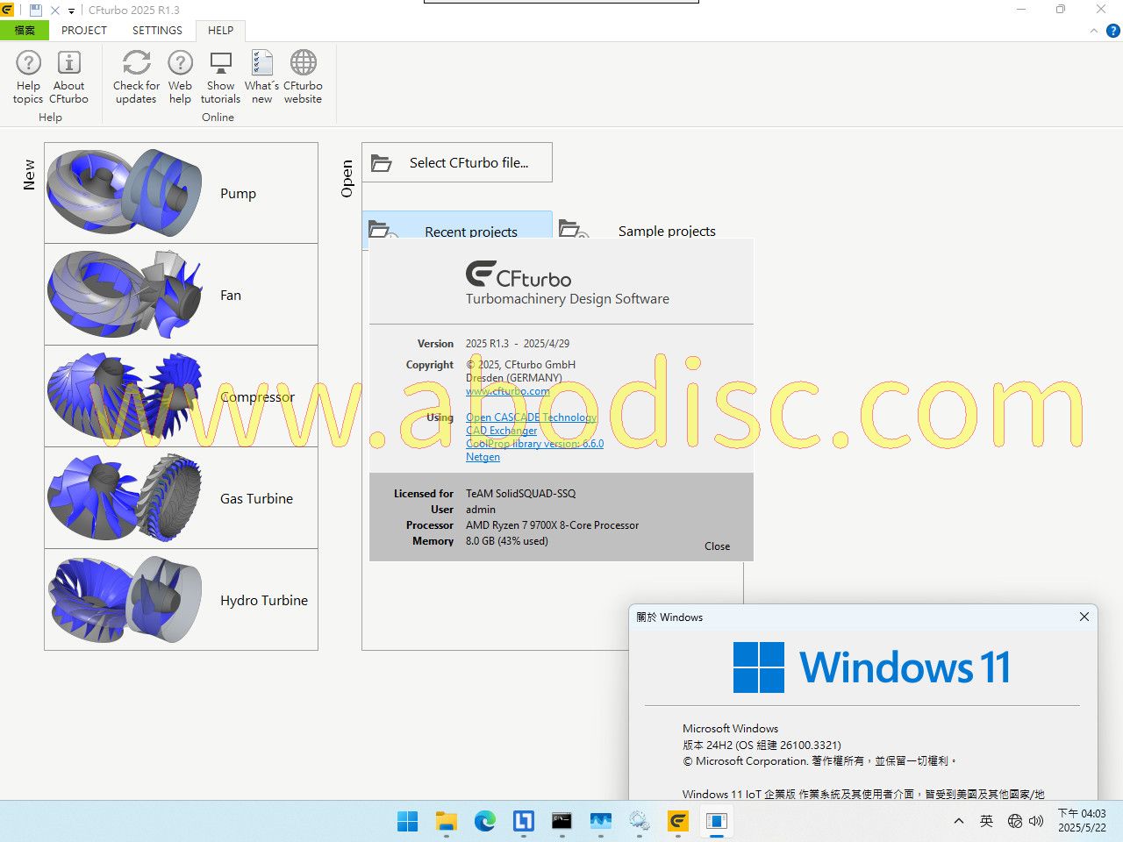The width and height of the screenshot is (1123, 842).
Task: Open network status from system tray
Action: (x=1015, y=821)
